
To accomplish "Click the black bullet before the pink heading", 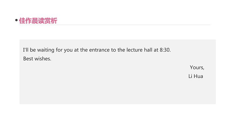I will [16, 20].
